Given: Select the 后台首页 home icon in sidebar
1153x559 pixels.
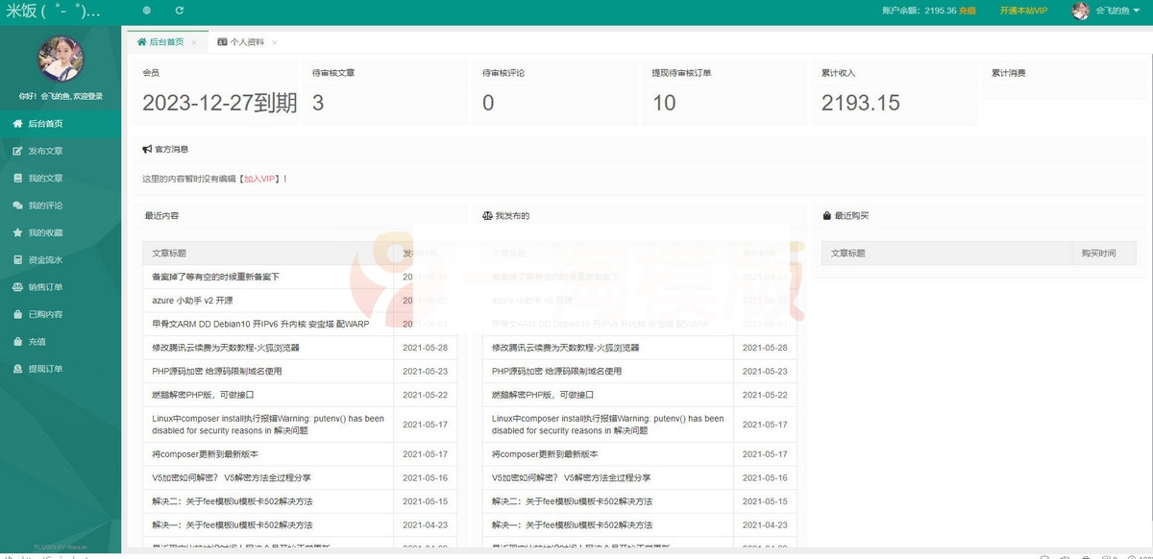Looking at the screenshot, I should point(17,123).
